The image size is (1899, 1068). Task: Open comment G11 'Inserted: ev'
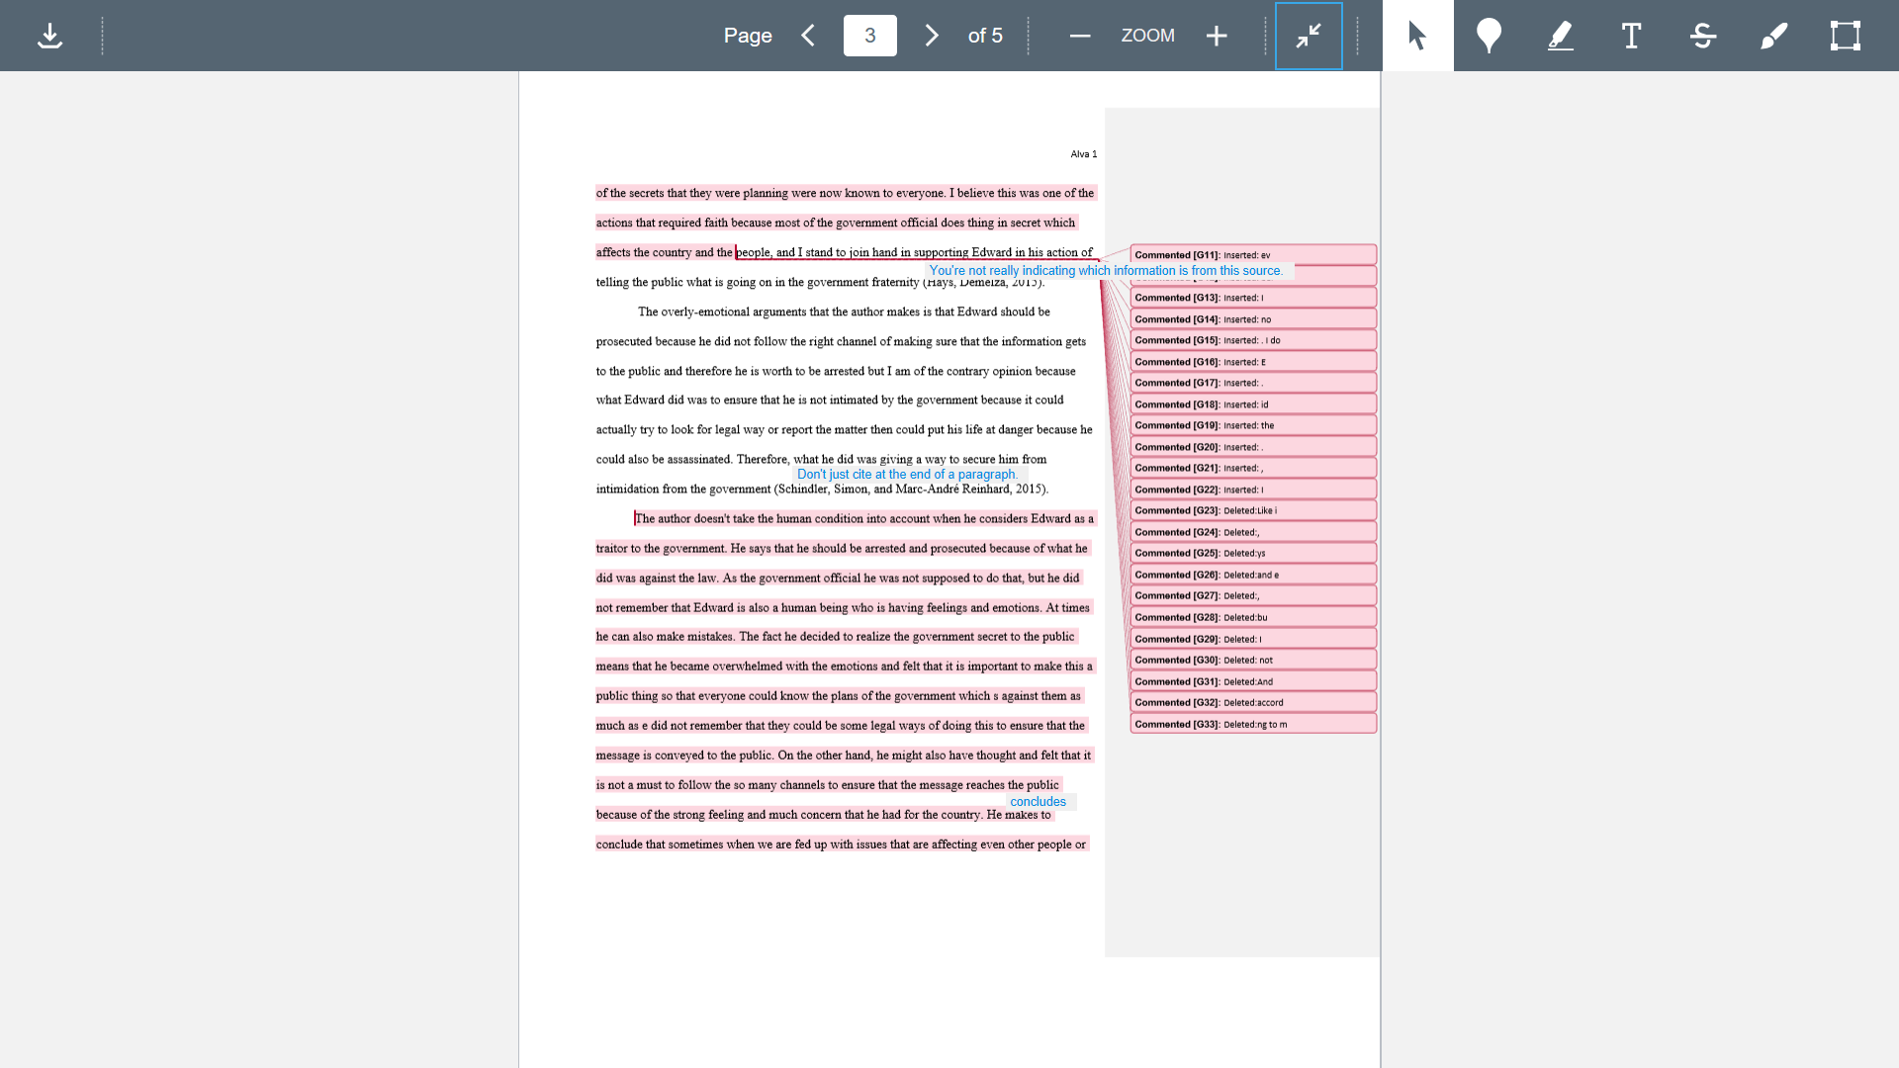click(1253, 255)
